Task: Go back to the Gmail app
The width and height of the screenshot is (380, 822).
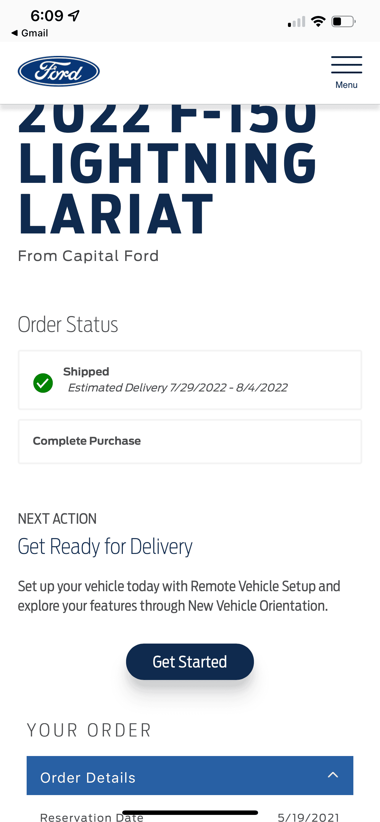Action: pos(30,33)
